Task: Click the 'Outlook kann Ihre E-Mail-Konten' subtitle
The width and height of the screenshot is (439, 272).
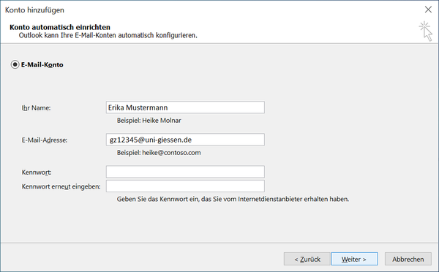Action: click(108, 35)
